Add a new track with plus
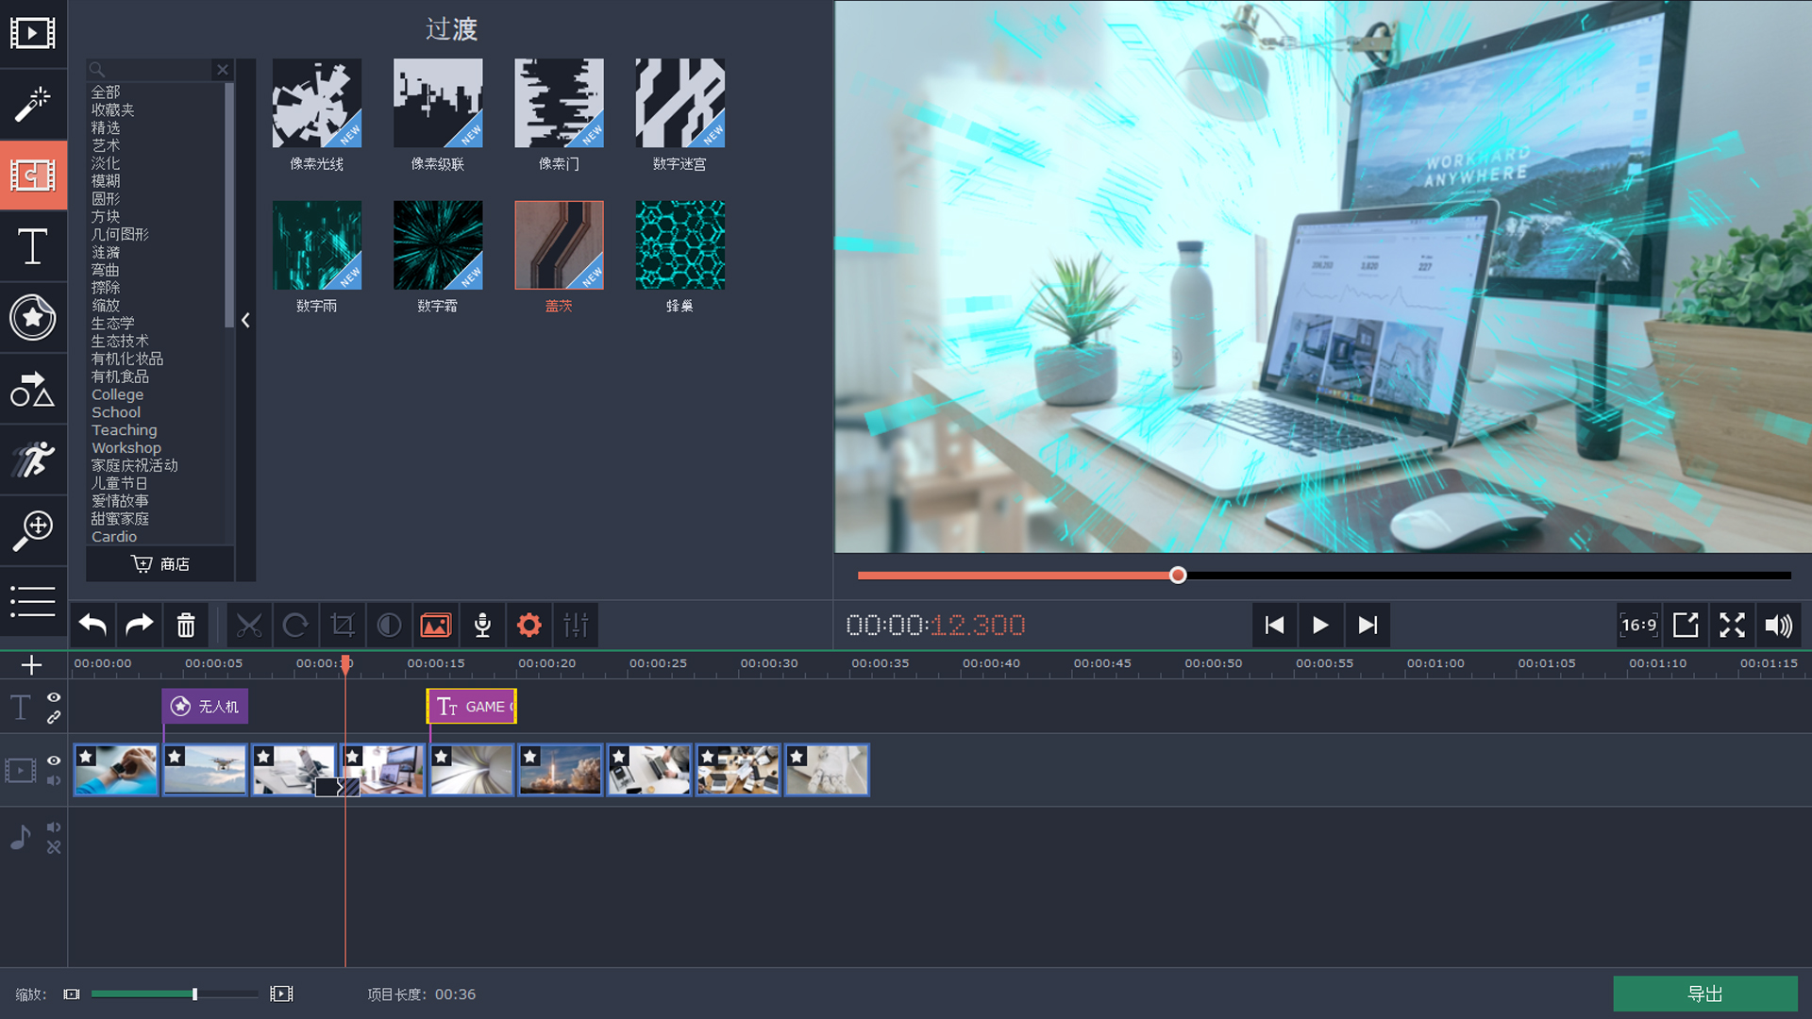Image resolution: width=1812 pixels, height=1019 pixels. click(x=31, y=665)
